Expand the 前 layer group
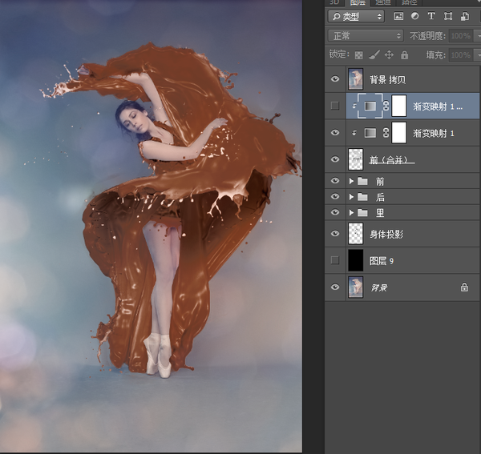This screenshot has height=454, width=481. click(351, 182)
